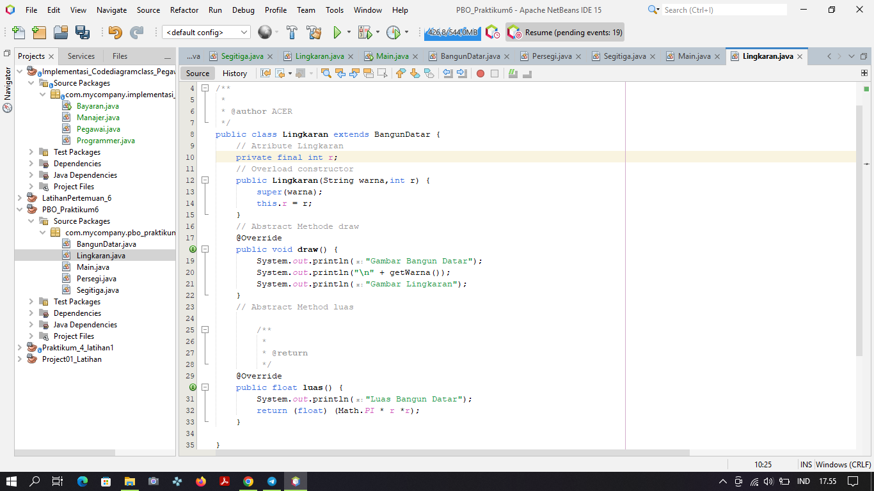The width and height of the screenshot is (874, 491).
Task: Click the green Run Project icon
Action: click(x=337, y=33)
